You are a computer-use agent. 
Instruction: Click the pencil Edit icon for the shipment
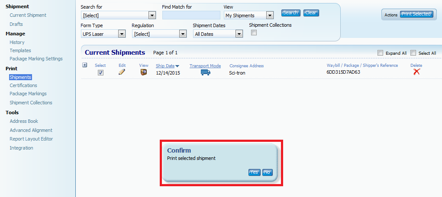pos(122,72)
